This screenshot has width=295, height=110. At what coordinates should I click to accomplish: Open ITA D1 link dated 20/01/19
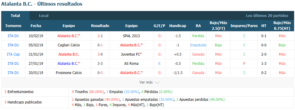coord(13,73)
